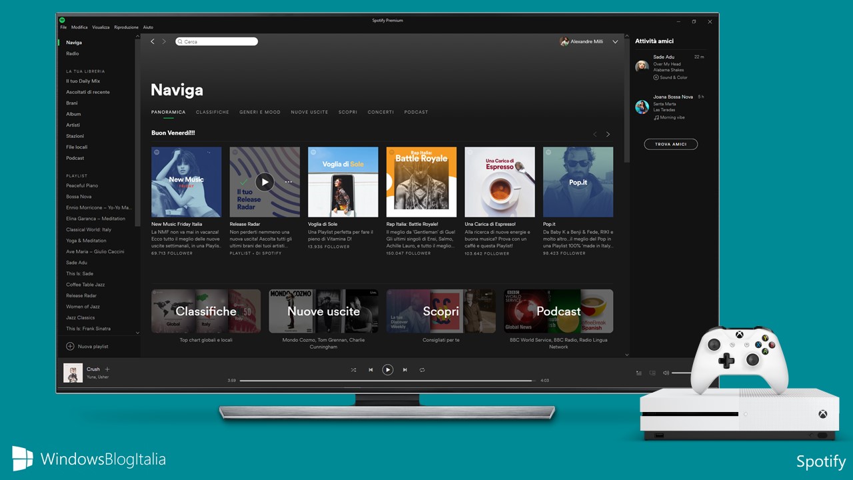Open the play queue icon
This screenshot has height=480, width=853.
pyautogui.click(x=638, y=373)
